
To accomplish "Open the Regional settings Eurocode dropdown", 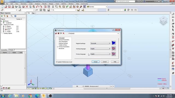I will pos(100,43).
